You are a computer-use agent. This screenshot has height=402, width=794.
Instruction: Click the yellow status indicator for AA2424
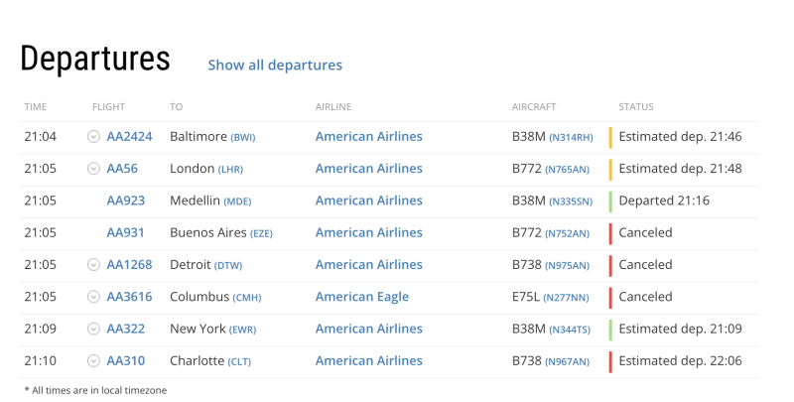pyautogui.click(x=610, y=137)
